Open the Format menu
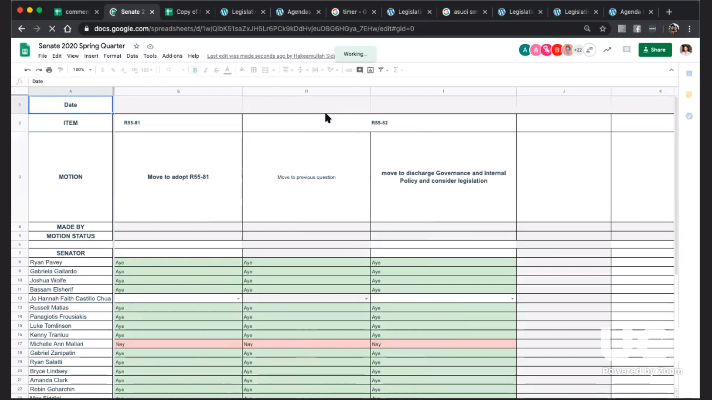The image size is (712, 400). [112, 56]
